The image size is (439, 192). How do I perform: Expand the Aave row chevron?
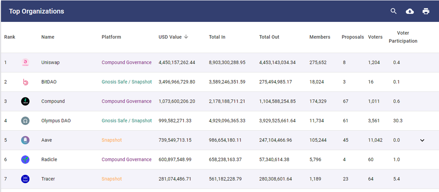tap(422, 140)
